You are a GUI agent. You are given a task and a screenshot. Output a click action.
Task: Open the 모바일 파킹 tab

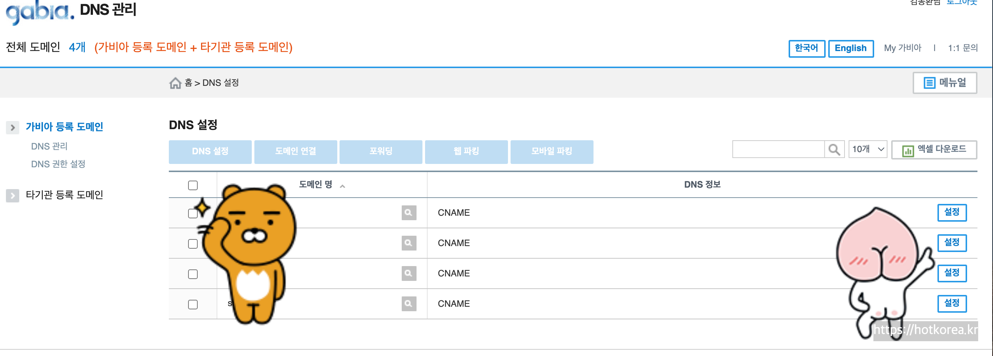click(x=552, y=152)
